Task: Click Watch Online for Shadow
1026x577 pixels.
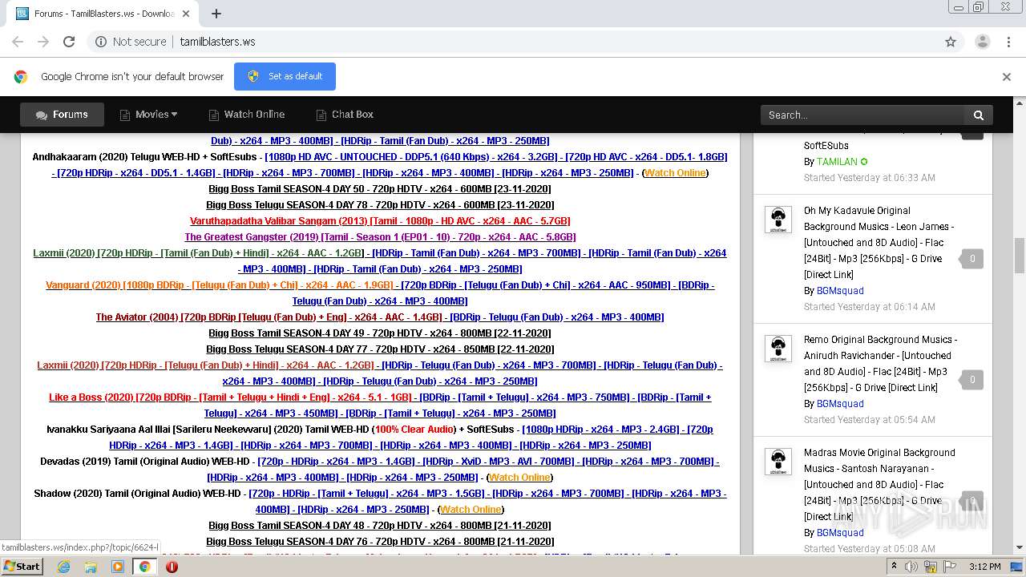Action: point(471,510)
